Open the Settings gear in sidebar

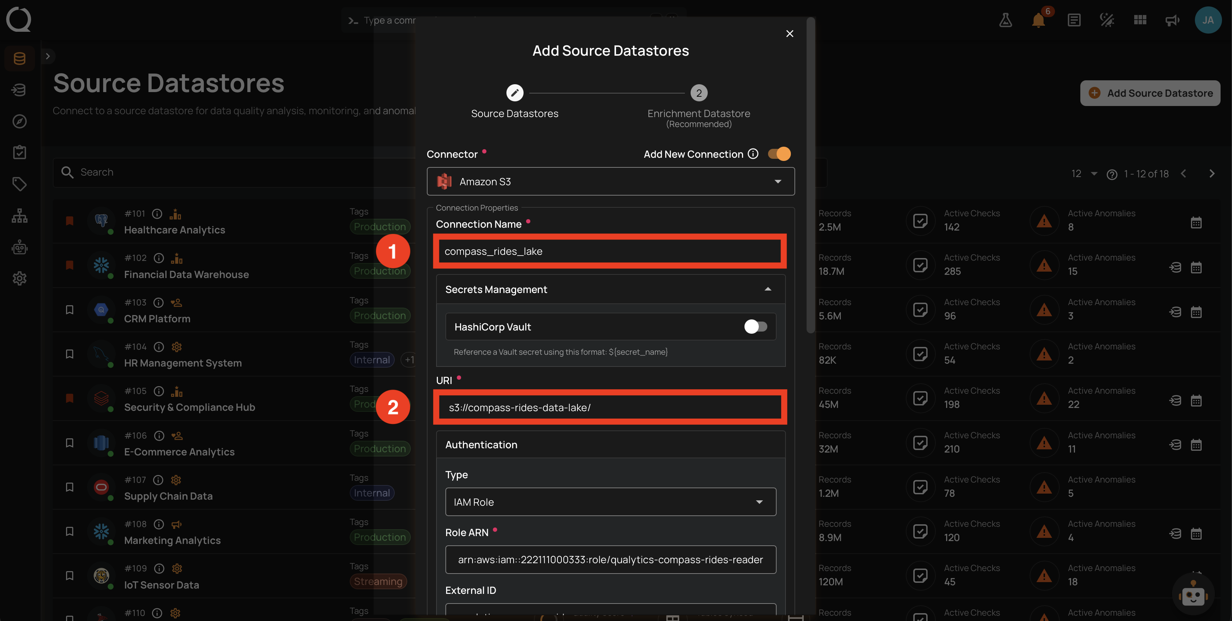tap(20, 278)
